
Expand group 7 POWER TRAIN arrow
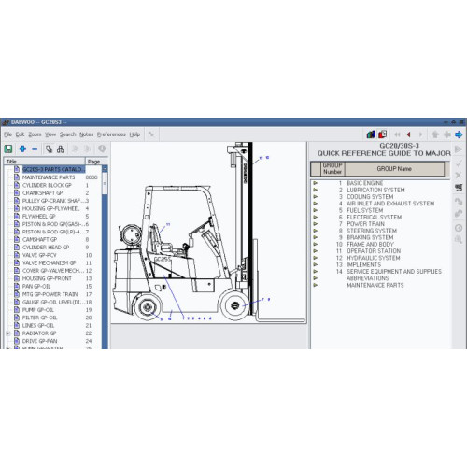click(316, 224)
